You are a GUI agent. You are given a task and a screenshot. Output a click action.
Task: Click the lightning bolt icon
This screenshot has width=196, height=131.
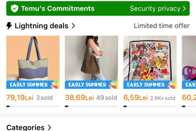click(9, 26)
